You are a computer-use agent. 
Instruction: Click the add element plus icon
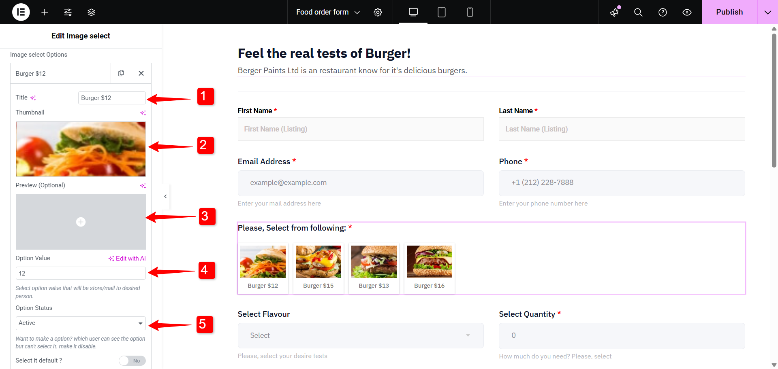45,12
